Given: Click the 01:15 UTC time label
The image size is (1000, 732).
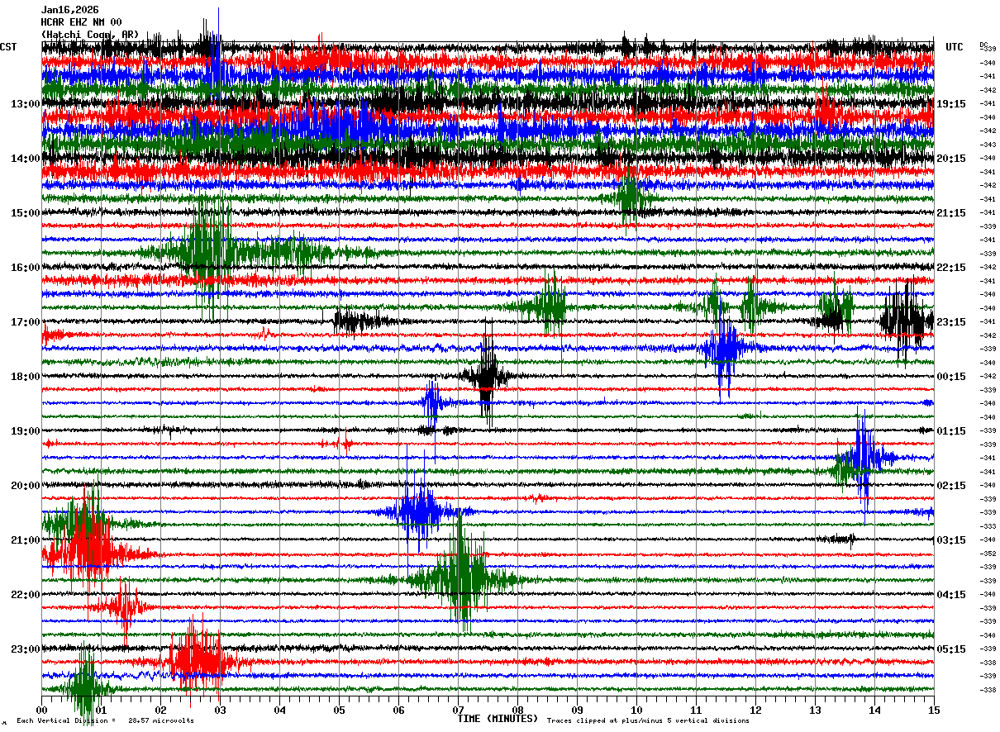Looking at the screenshot, I should [x=951, y=431].
